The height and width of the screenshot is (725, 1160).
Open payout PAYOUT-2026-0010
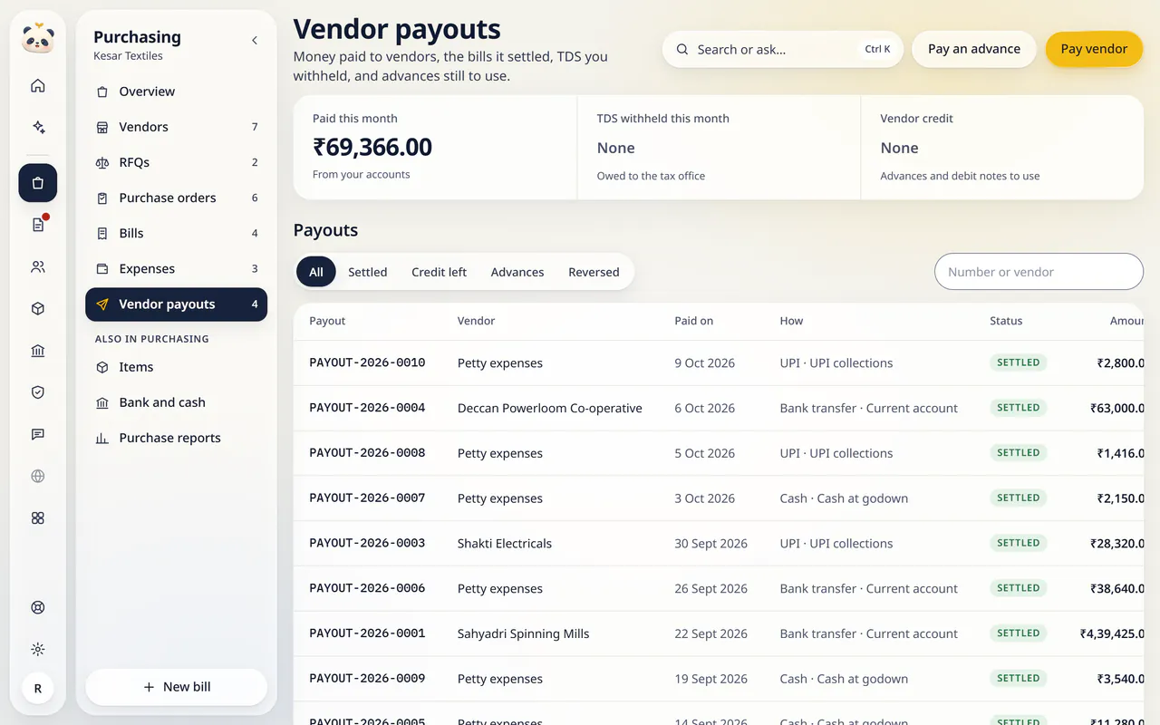coord(367,362)
